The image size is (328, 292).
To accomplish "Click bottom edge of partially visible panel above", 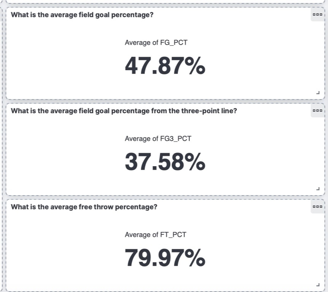I will (165, 2).
